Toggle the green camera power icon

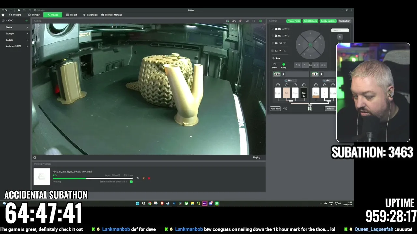point(260,21)
